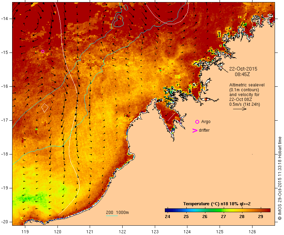Click the 'Argo' legend label
Image resolution: width=284 pixels, height=235 pixels.
point(206,122)
